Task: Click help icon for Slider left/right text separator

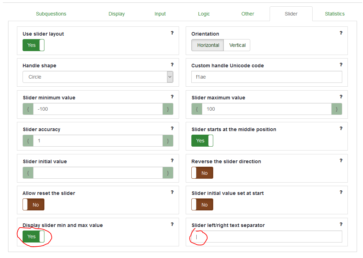Action: click(341, 224)
